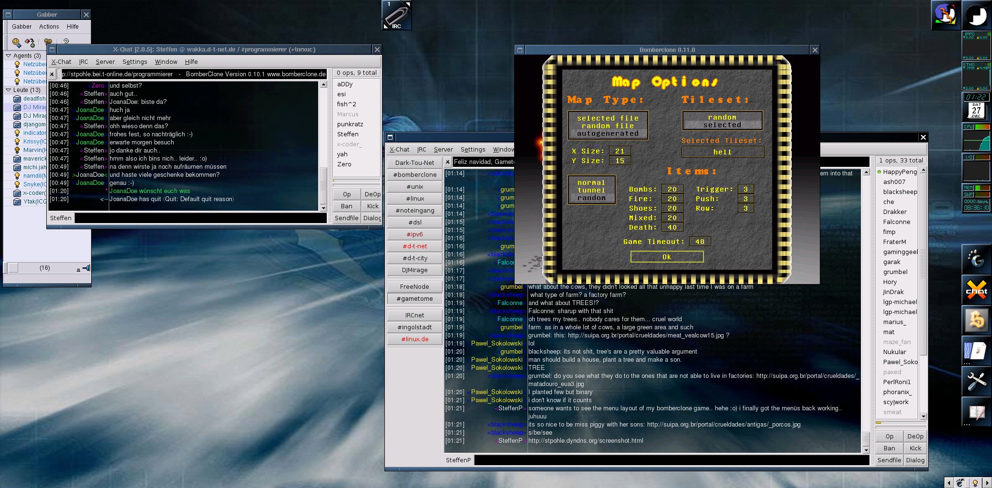Screen dimensions: 992x488
Task: Open the Selected Tileset 'hell' field
Action: pos(723,152)
